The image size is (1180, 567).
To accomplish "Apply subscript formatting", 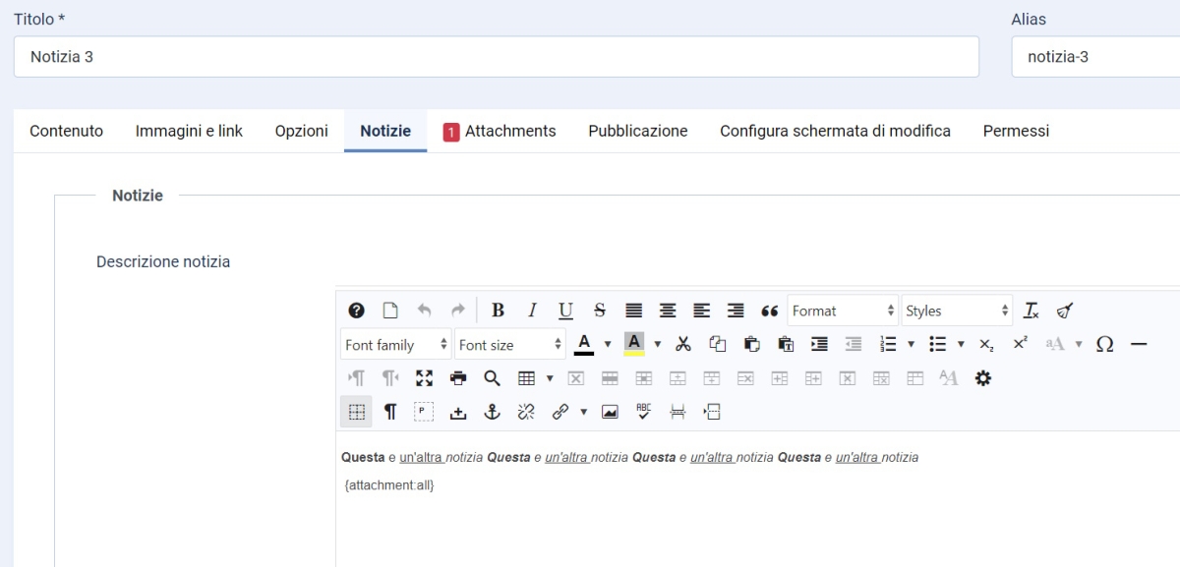I will point(986,344).
